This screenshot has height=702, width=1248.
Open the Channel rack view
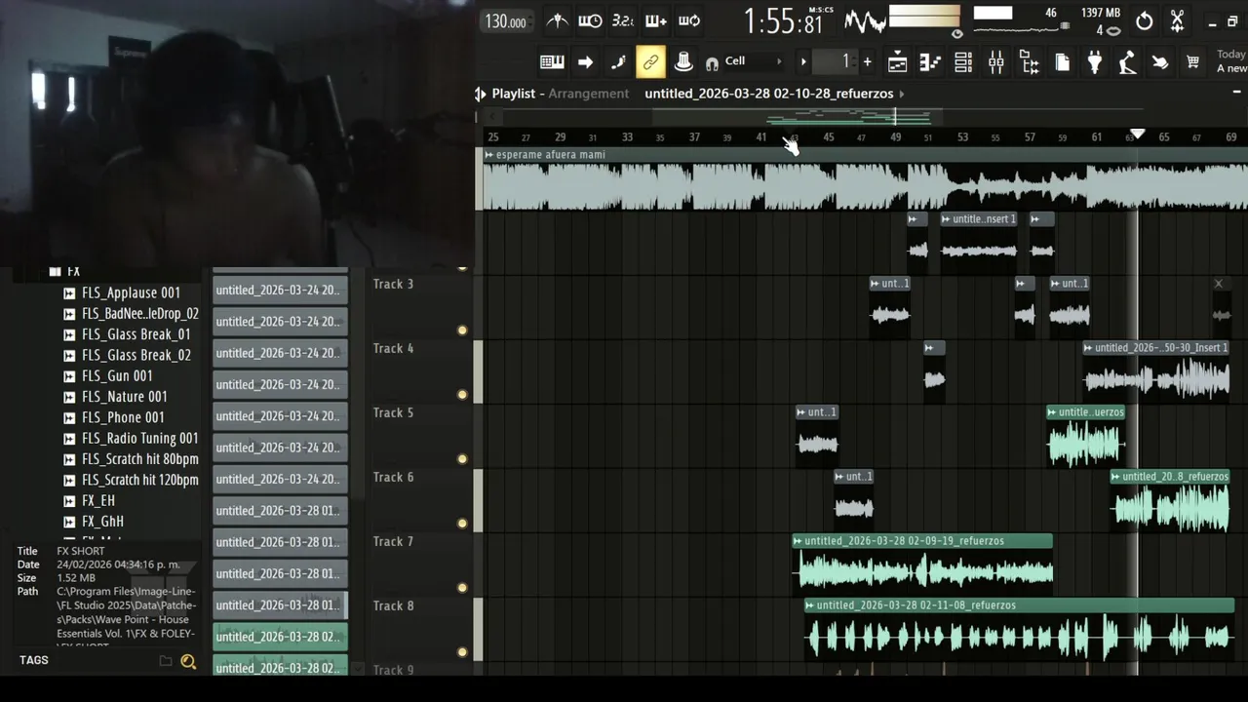pos(963,61)
